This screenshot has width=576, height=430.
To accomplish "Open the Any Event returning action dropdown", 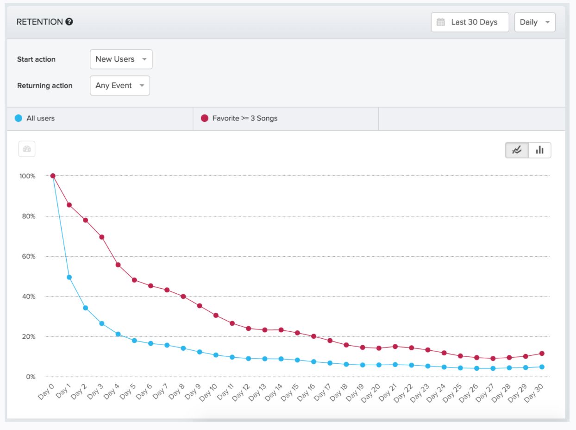I will coord(119,86).
